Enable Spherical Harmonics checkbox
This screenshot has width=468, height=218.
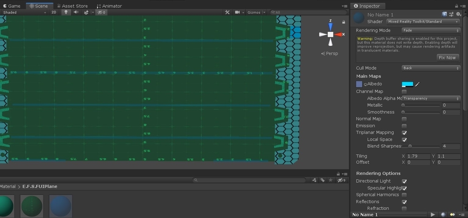pos(404,195)
